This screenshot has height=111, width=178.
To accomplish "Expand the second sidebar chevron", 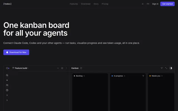I will [x=7, y=100].
